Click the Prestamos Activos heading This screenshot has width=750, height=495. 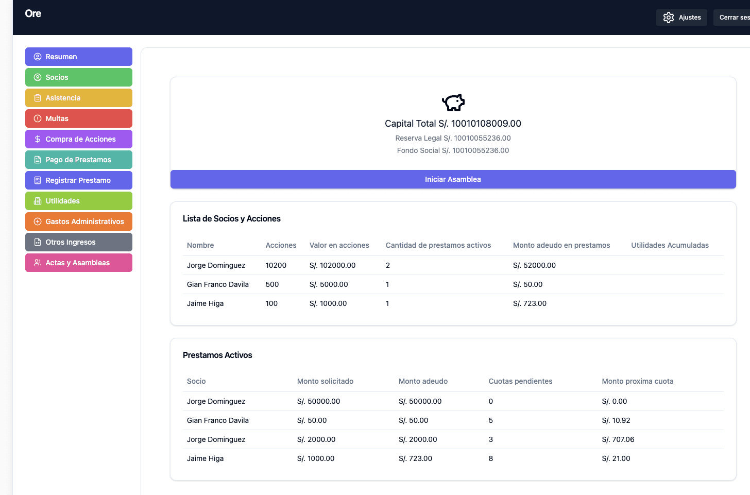tap(217, 355)
